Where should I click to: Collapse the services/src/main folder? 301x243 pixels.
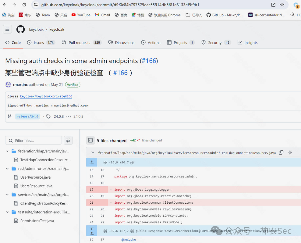(x=7, y=195)
